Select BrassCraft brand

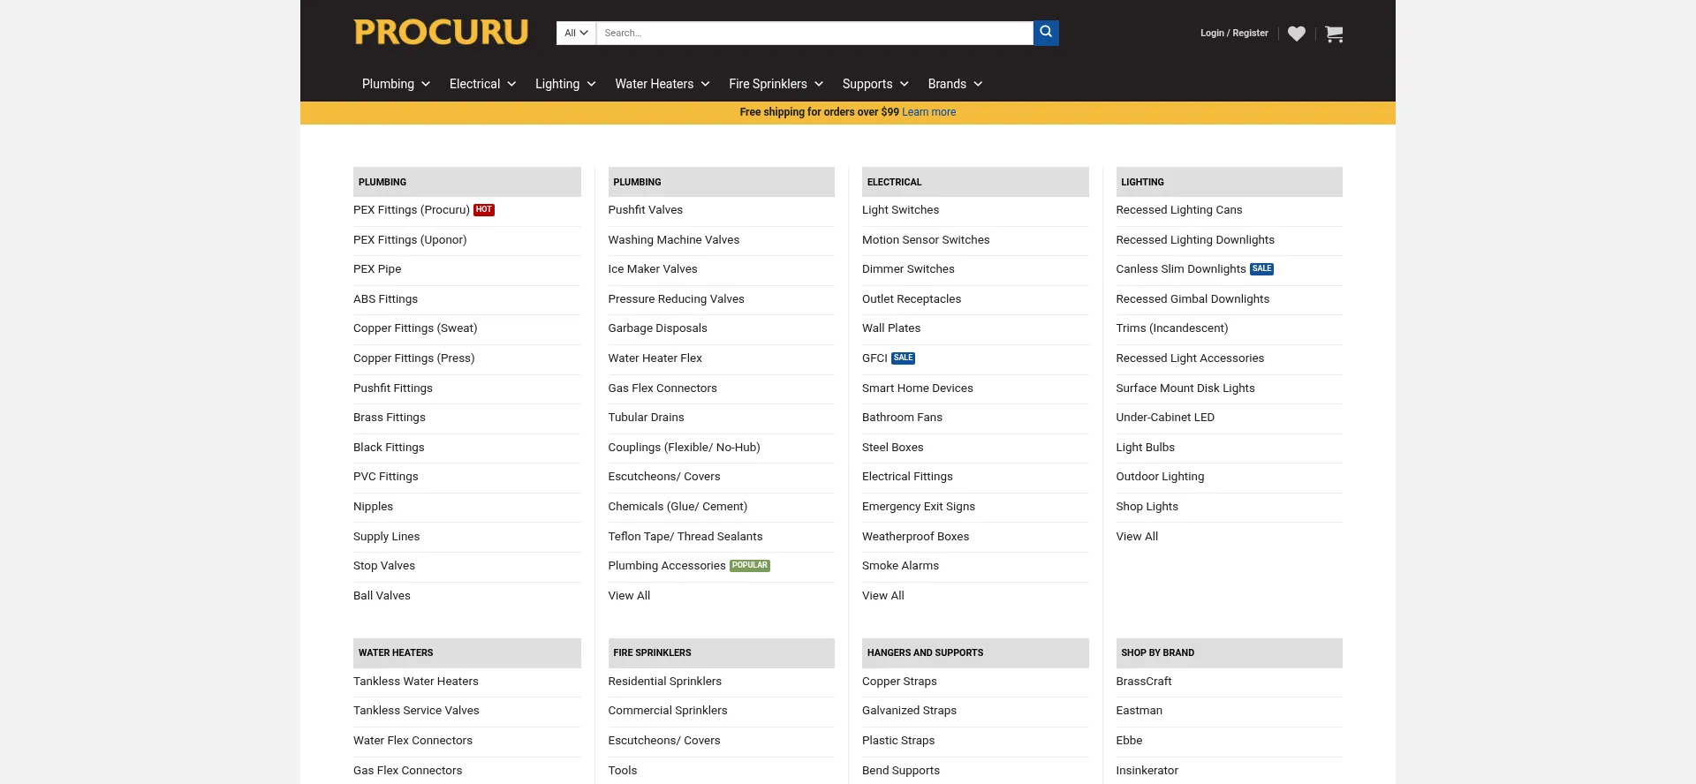click(1144, 682)
